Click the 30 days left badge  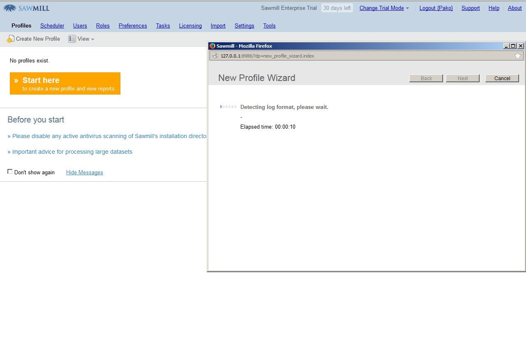[337, 8]
